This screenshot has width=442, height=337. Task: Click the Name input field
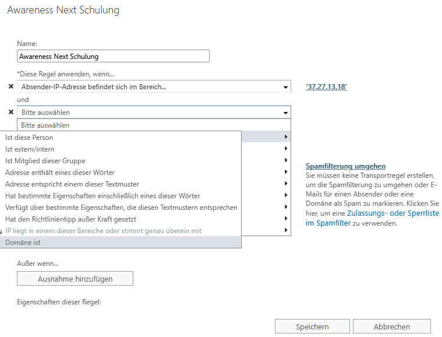113,57
